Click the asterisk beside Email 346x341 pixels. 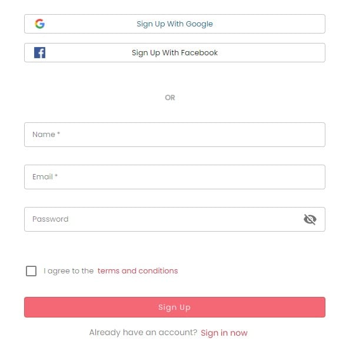56,175
